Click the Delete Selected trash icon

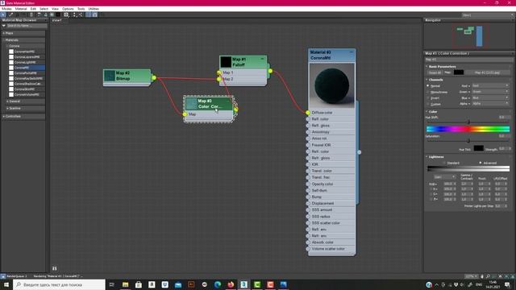click(31, 14)
